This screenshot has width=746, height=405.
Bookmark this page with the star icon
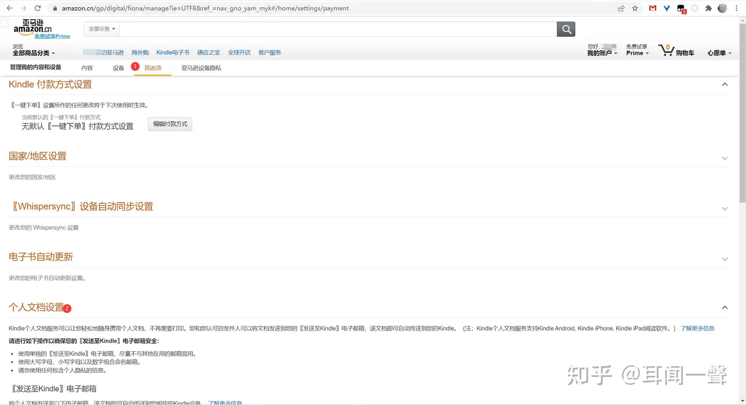(635, 8)
